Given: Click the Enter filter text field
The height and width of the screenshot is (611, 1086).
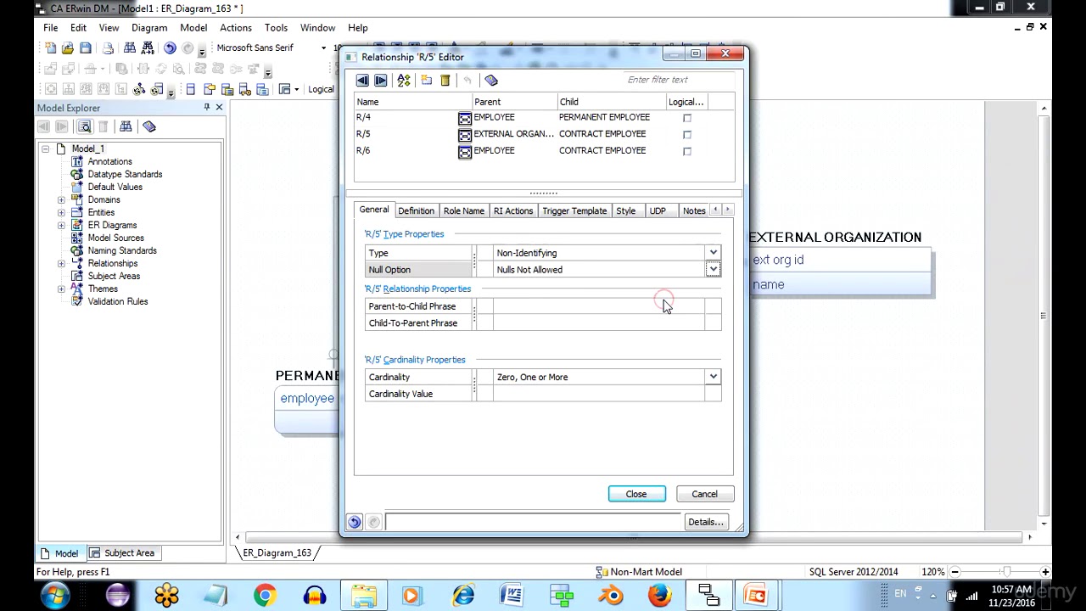Looking at the screenshot, I should [x=679, y=80].
